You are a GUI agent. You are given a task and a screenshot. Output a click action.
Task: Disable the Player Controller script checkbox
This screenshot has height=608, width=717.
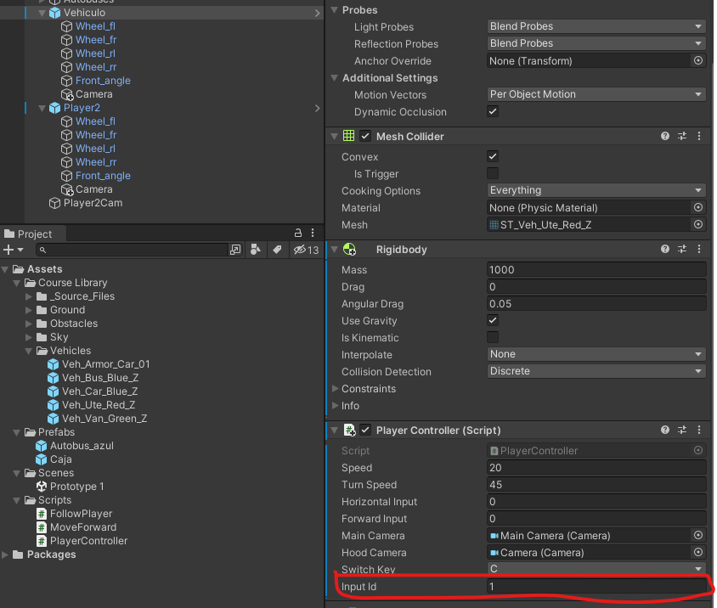[x=365, y=431]
